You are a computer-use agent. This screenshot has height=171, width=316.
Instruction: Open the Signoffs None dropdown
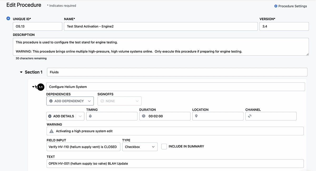click(120, 101)
